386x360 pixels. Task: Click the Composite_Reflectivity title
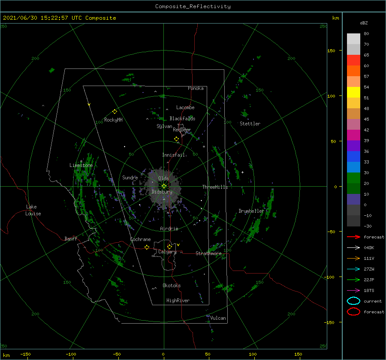[x=193, y=6]
